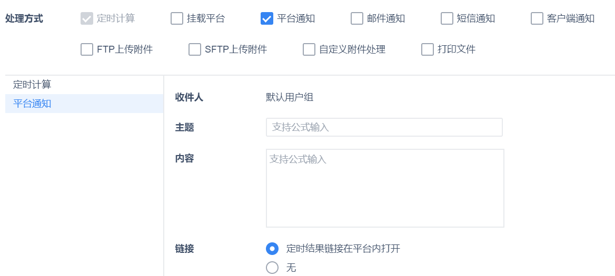The image size is (615, 276).
Task: Focus the 内容 text area
Action: [385, 188]
